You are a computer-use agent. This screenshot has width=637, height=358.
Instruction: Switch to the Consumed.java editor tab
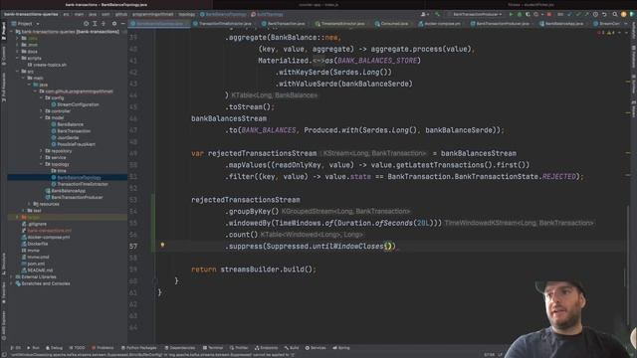391,24
